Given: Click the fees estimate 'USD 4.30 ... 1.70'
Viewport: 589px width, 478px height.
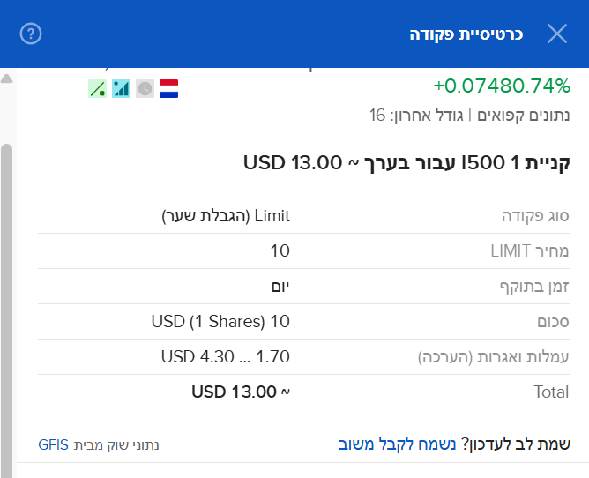Looking at the screenshot, I should click(x=226, y=357).
